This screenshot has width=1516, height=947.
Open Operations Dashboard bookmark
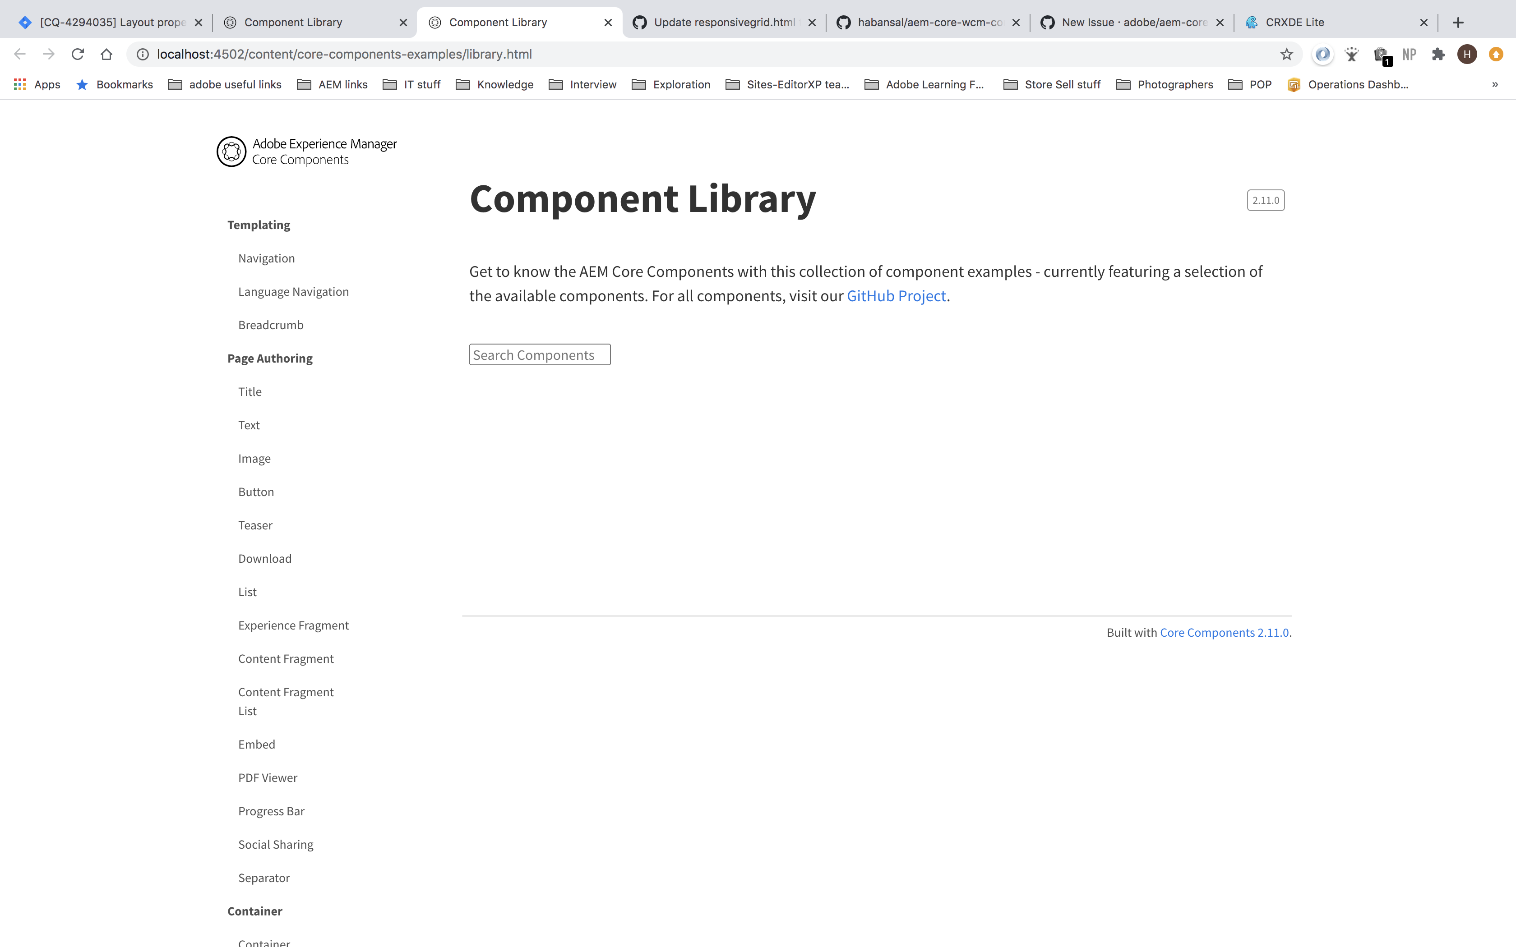1348,85
